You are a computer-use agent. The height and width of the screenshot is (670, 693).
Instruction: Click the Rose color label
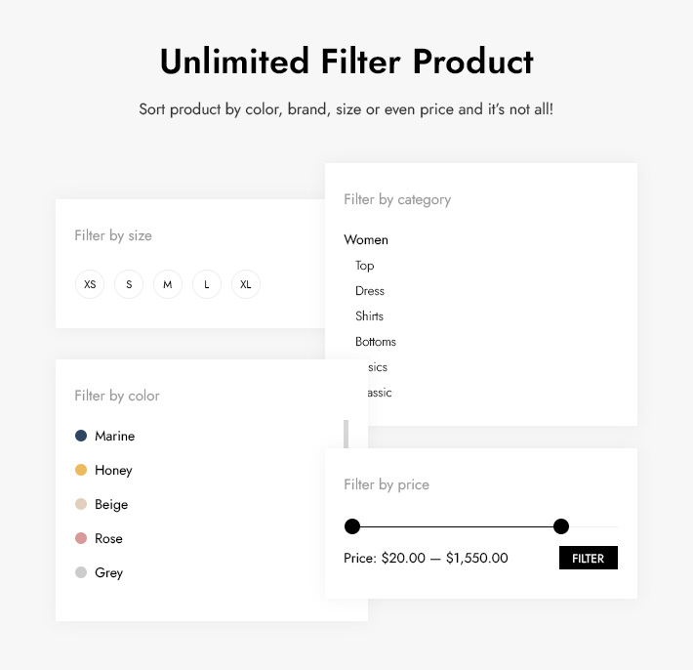[108, 538]
